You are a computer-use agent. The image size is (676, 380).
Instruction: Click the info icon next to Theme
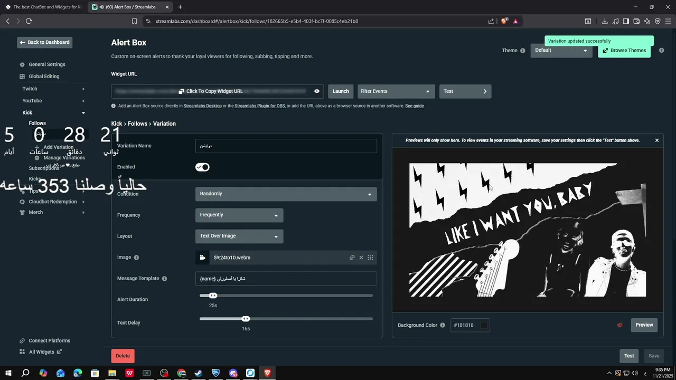(x=522, y=51)
